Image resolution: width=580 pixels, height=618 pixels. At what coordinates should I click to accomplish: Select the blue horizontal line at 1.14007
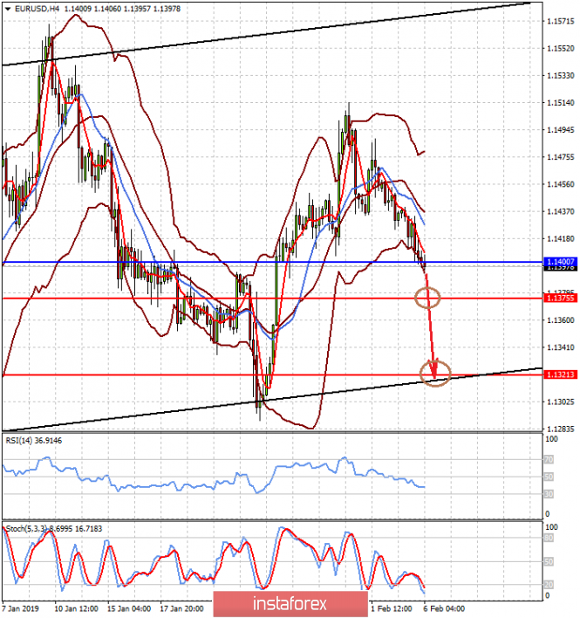272,262
